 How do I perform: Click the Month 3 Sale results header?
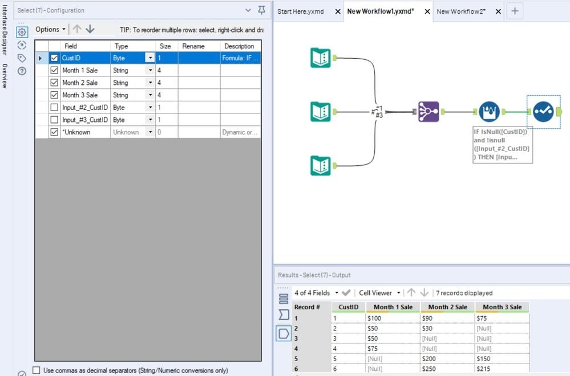(502, 307)
